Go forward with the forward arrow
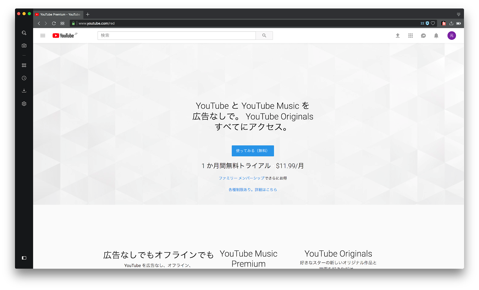The image size is (479, 290). click(x=46, y=23)
